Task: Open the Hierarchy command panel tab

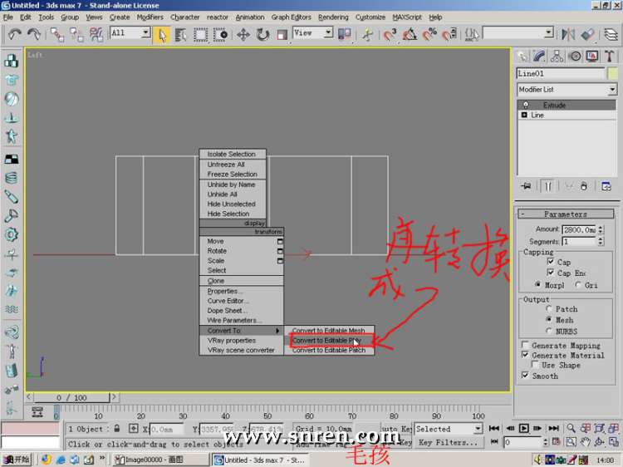Action: click(x=557, y=56)
